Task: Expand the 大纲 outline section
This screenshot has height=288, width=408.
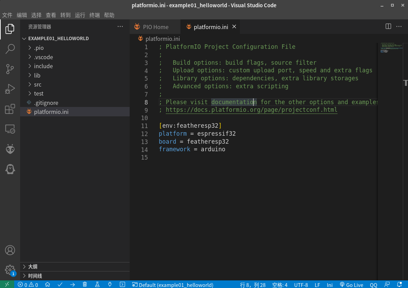Action: pyautogui.click(x=33, y=267)
